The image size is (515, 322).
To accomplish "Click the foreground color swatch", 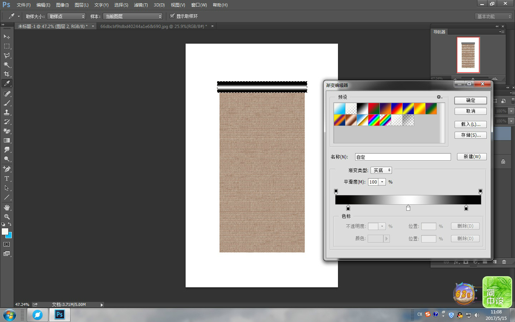I will 5,231.
